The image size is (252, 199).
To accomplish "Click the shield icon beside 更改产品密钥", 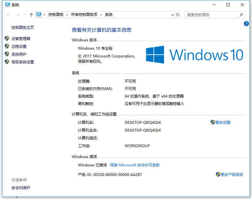I will [218, 174].
